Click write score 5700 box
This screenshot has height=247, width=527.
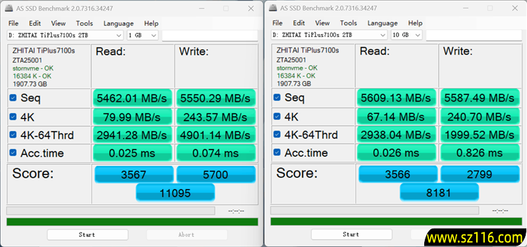pos(216,174)
